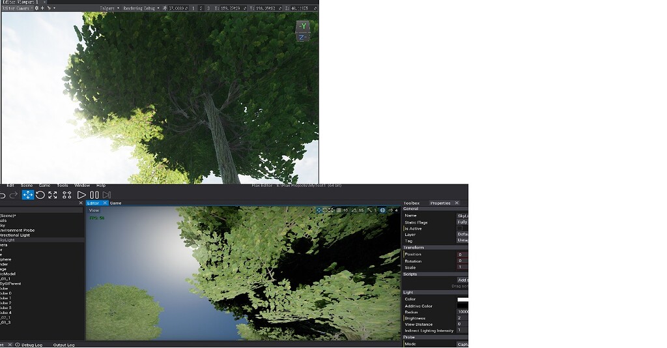Collapse the Transform properties group
This screenshot has height=348, width=667.
click(435, 248)
